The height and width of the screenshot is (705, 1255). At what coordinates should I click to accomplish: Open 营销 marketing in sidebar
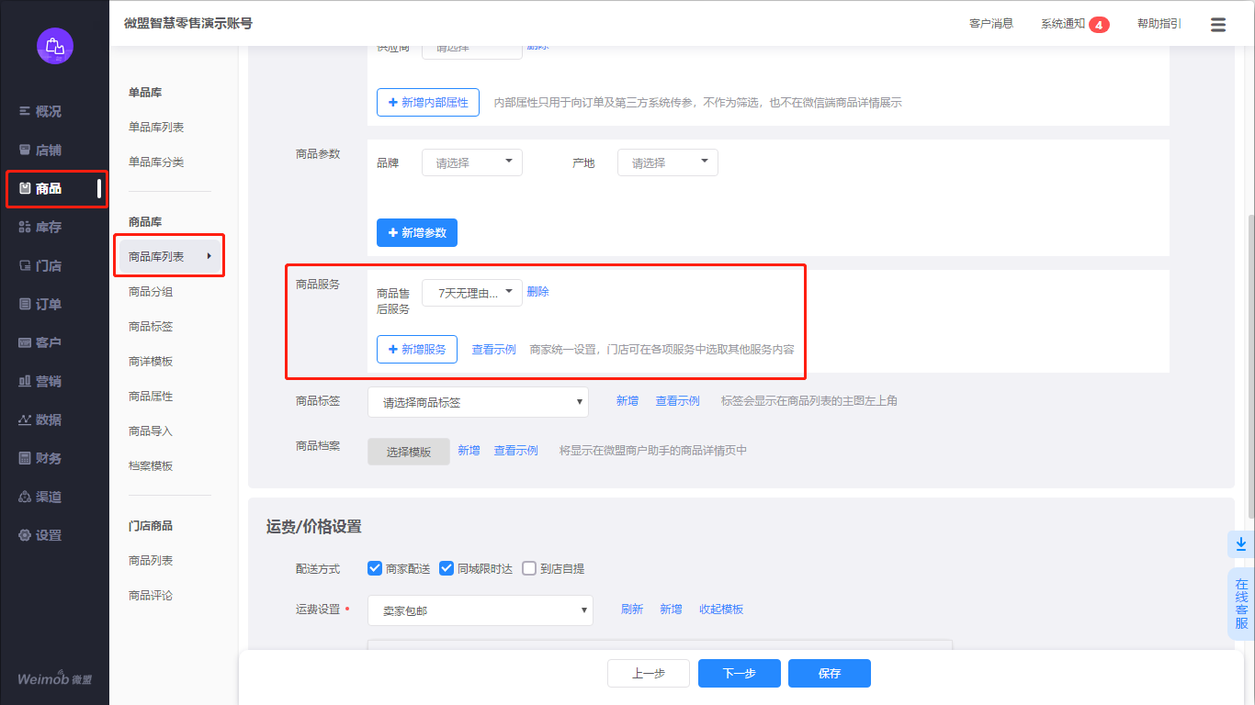tap(40, 381)
